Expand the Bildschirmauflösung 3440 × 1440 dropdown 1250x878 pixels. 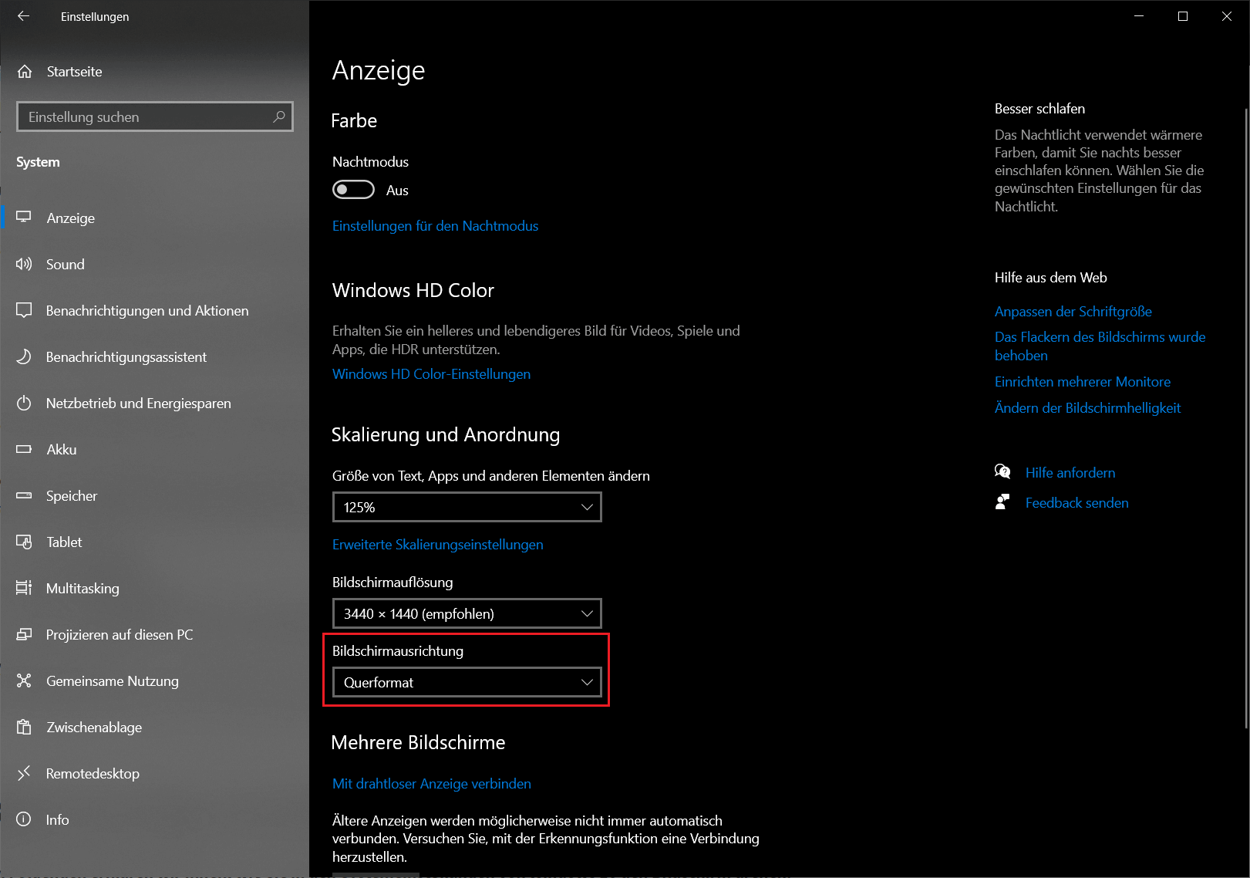pos(467,613)
